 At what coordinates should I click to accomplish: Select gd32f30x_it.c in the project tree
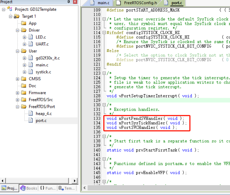[x=48, y=58]
